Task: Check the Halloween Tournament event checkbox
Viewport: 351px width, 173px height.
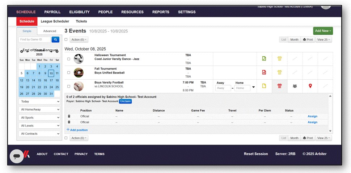Action: 69,59
